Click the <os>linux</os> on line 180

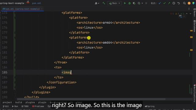coord(89,48)
